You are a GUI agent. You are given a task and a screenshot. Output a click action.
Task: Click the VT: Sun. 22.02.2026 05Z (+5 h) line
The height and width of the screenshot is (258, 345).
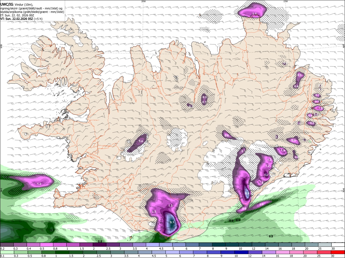coord(22,19)
